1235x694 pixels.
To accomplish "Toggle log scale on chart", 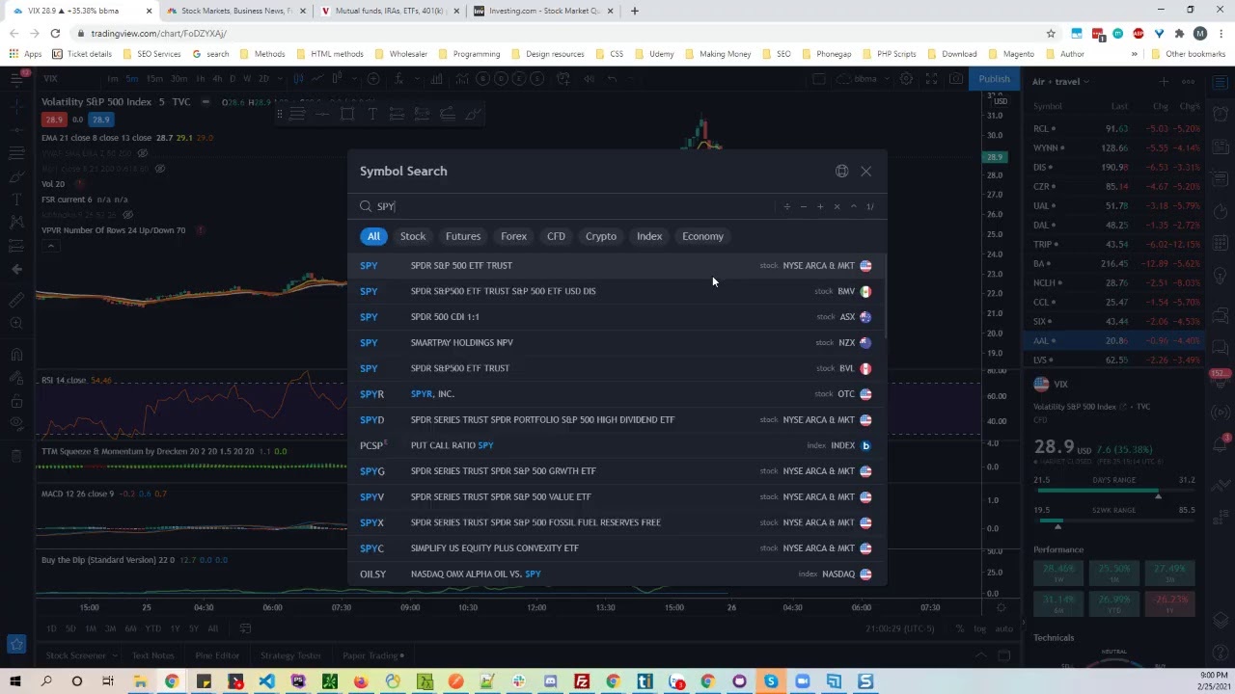I will tap(980, 628).
